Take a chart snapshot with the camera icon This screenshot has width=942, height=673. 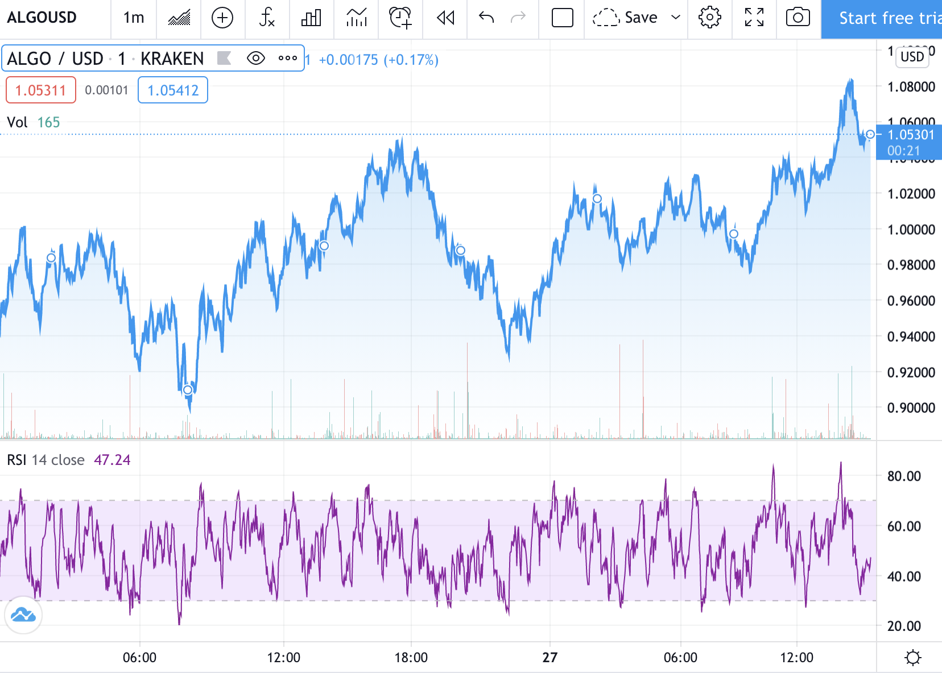pos(798,18)
